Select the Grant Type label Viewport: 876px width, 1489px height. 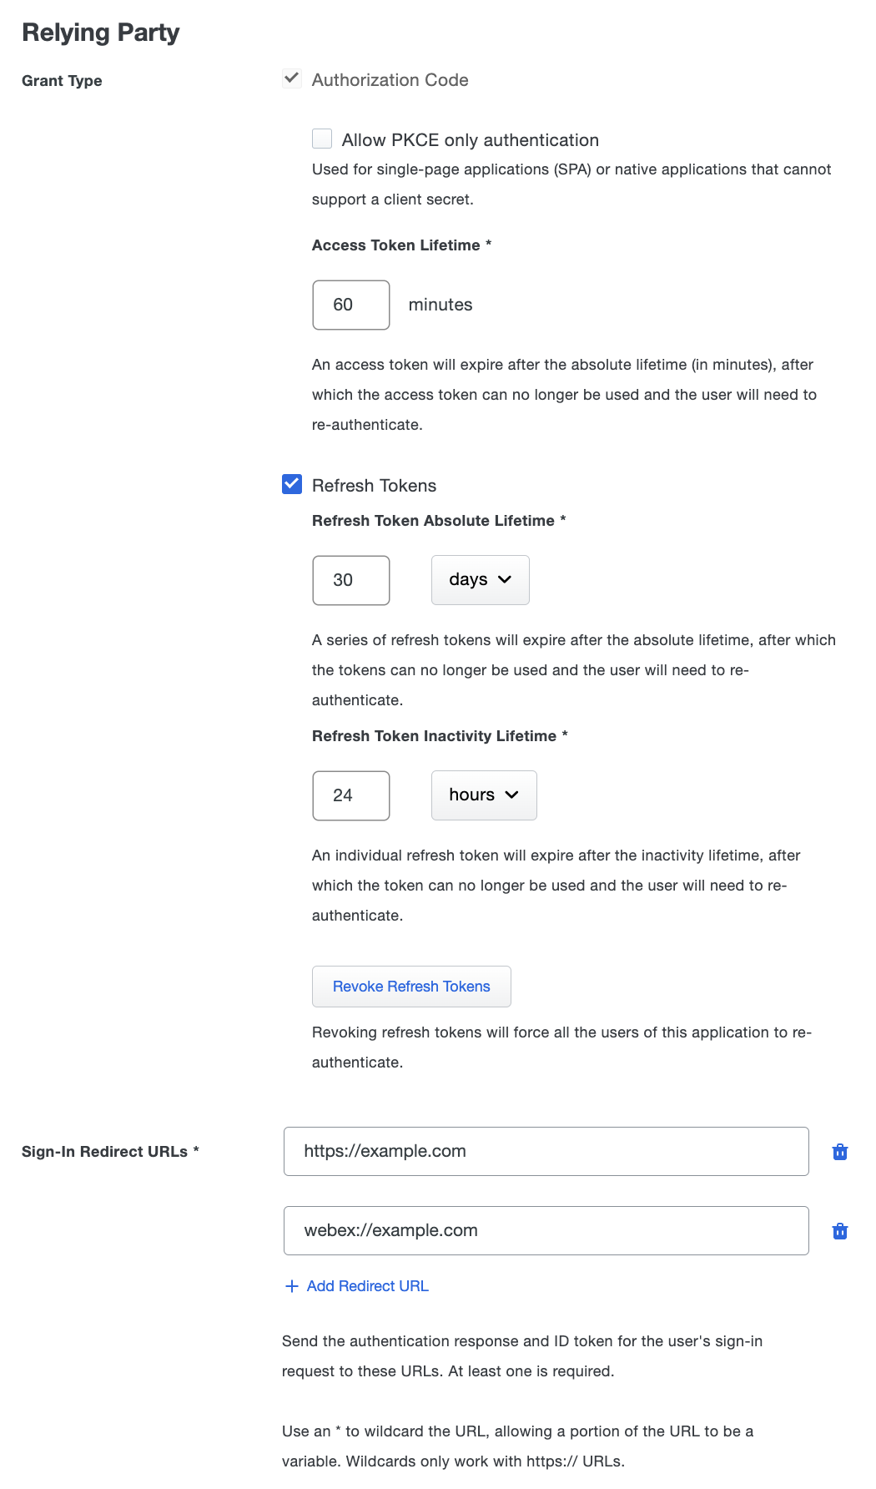(62, 80)
